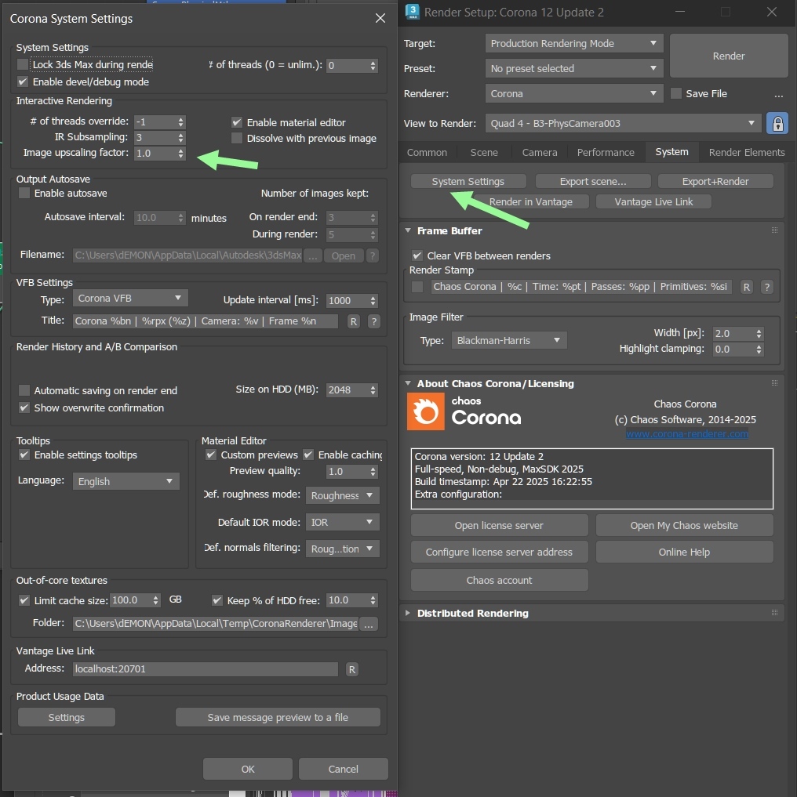Open Render Stamp help question mark
Image resolution: width=797 pixels, height=797 pixels.
tap(767, 287)
